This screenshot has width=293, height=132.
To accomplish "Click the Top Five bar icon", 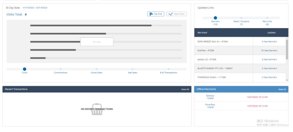I will pos(151,14).
